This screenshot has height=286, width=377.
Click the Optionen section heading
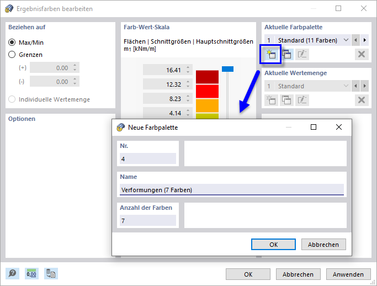22,119
